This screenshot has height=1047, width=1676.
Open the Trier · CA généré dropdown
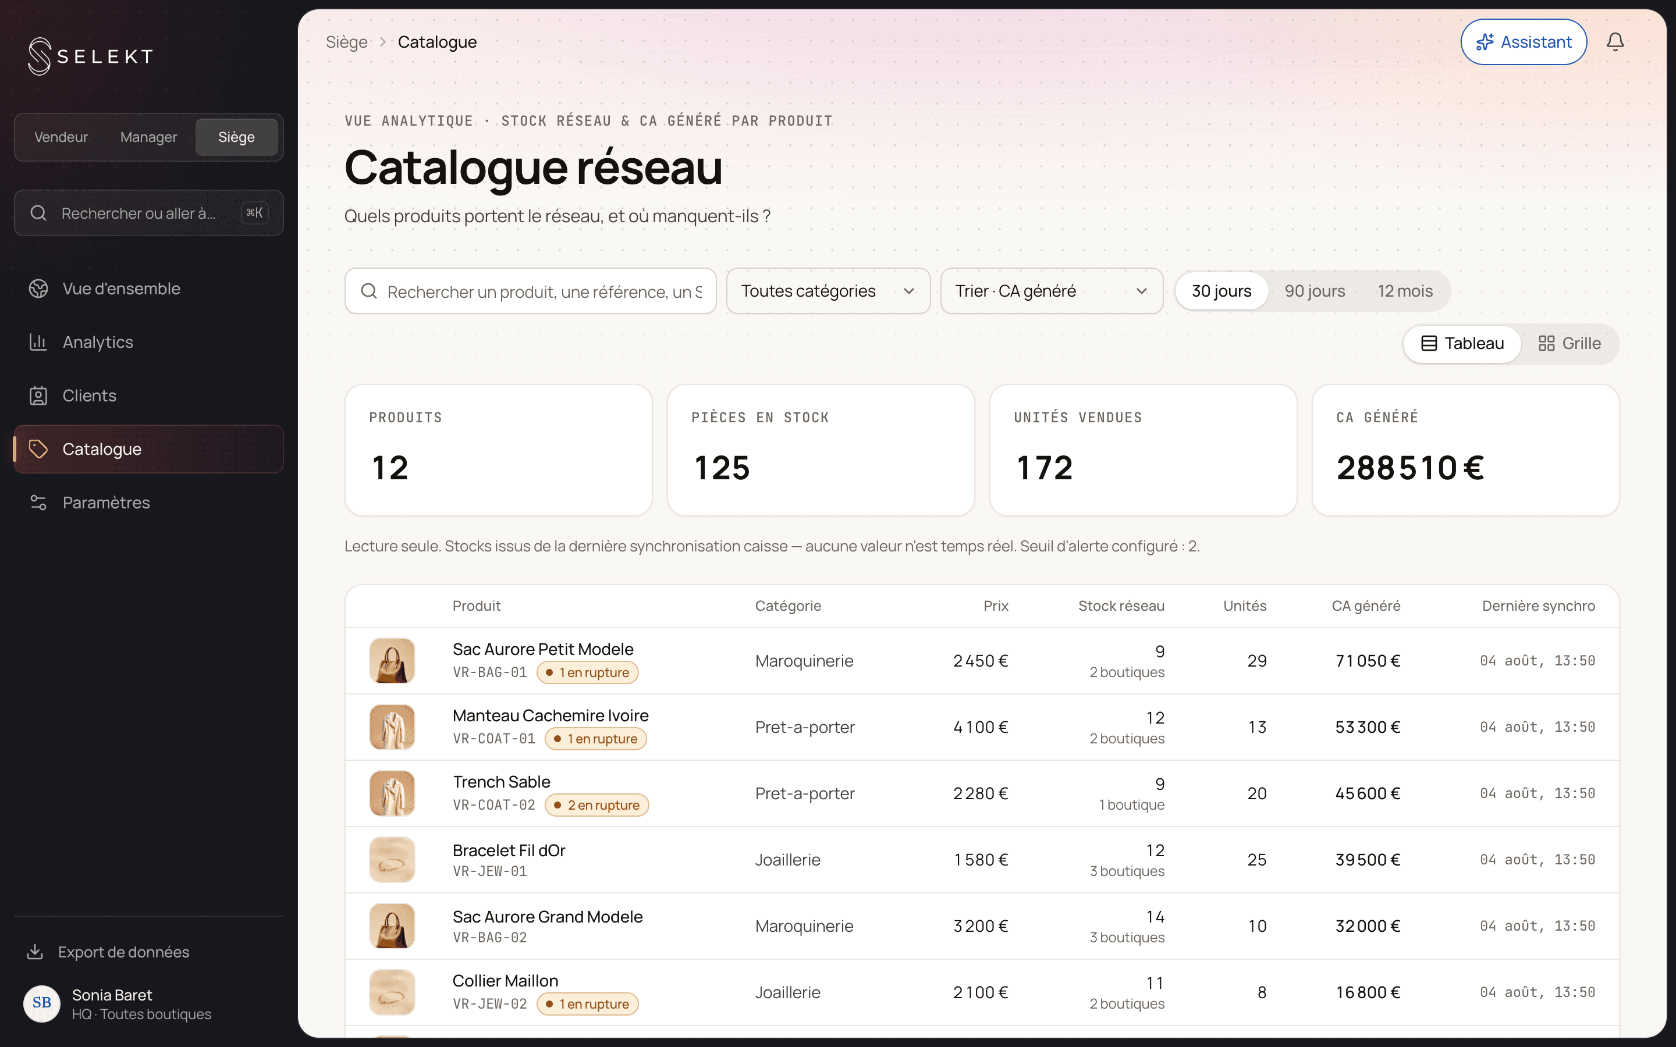coord(1052,291)
